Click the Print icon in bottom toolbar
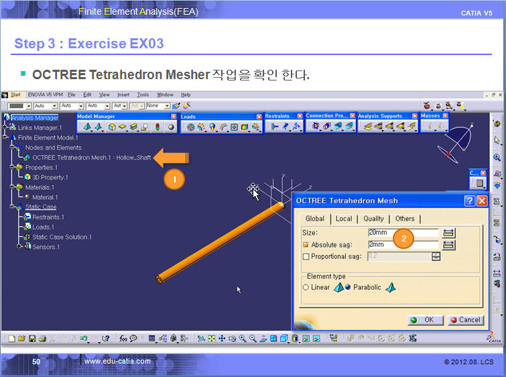Image resolution: width=506 pixels, height=377 pixels. pos(42,338)
